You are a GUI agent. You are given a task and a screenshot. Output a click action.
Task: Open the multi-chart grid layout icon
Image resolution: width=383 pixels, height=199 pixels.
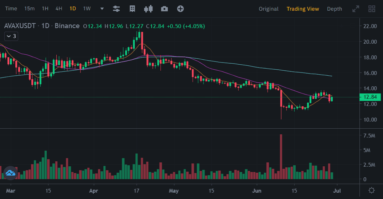pos(372,9)
